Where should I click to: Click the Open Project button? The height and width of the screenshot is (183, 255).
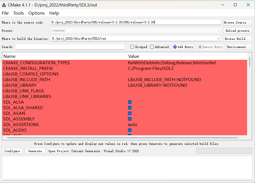point(59,151)
